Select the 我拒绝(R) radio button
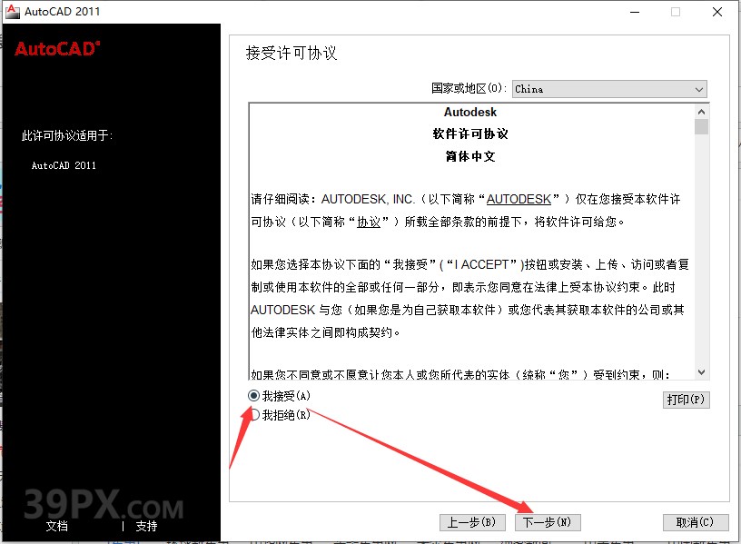 pos(254,412)
